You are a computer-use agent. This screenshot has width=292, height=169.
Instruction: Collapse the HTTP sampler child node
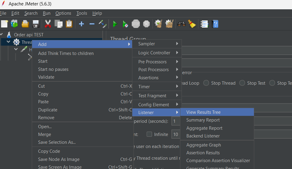point(16,49)
